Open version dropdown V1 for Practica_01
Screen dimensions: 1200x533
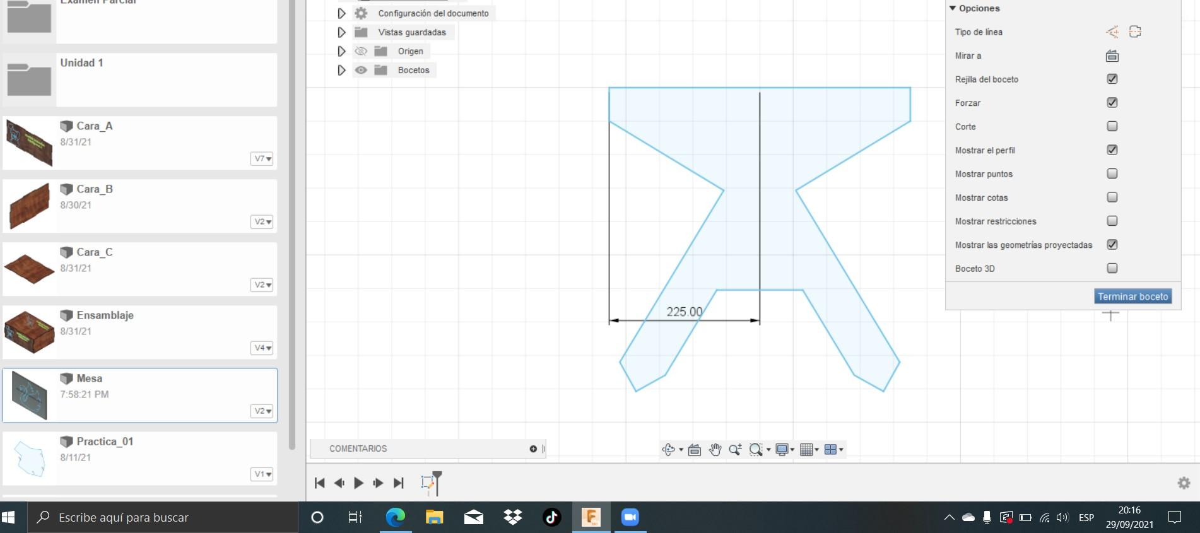pyautogui.click(x=262, y=474)
